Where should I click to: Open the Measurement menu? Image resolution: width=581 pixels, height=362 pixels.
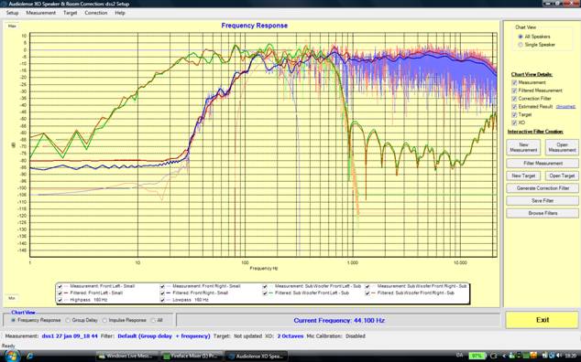pyautogui.click(x=40, y=13)
